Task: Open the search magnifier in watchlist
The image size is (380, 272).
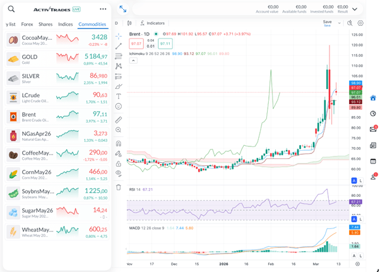Action: pyautogui.click(x=11, y=9)
